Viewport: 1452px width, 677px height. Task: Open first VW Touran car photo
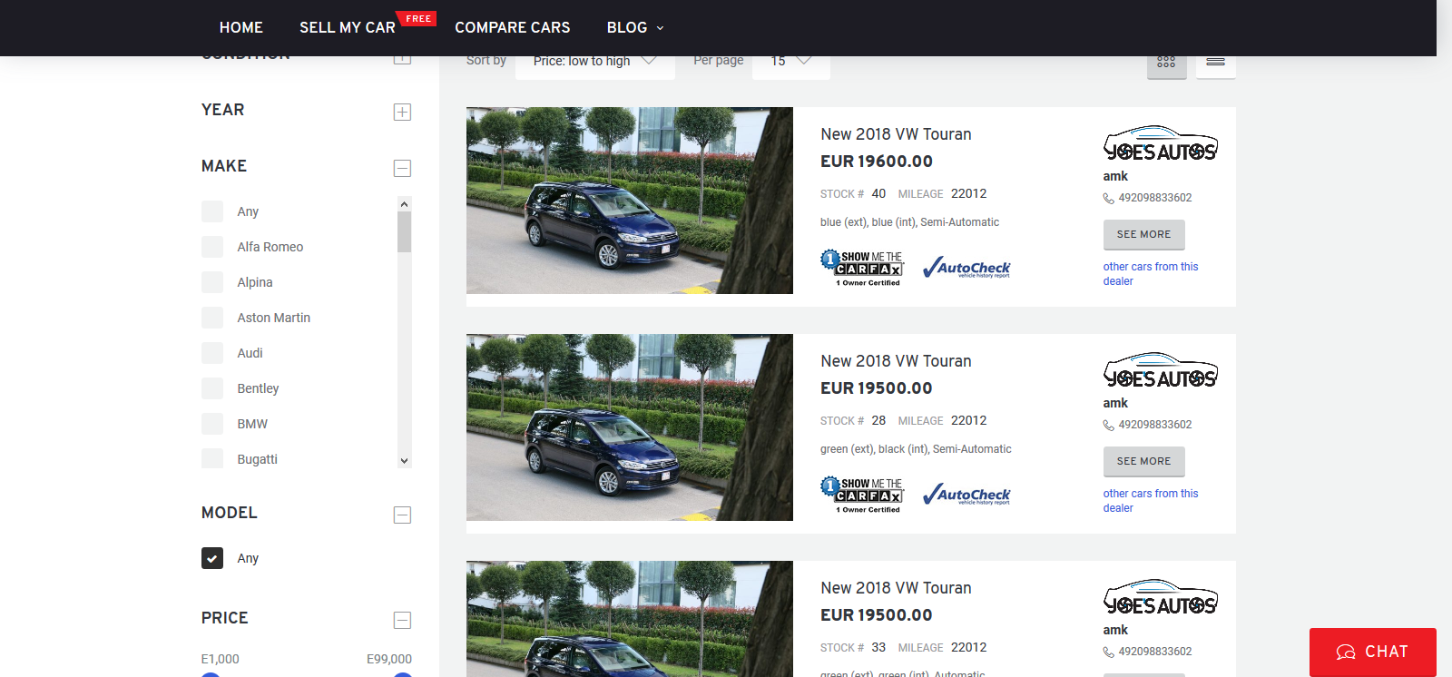click(629, 201)
